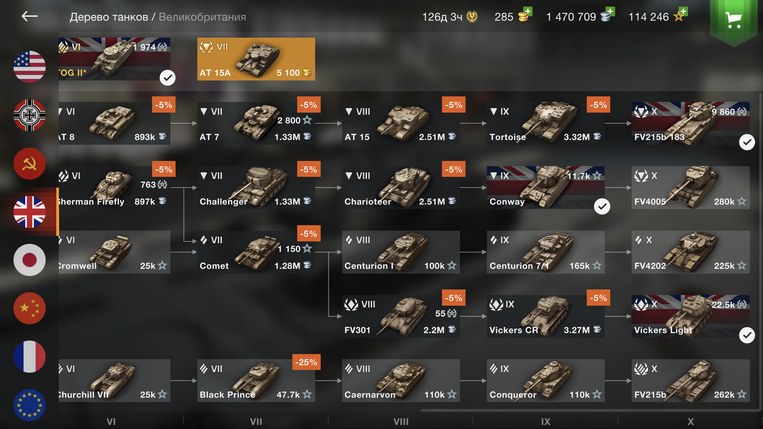Add credits with the plus button
The height and width of the screenshot is (429, 763).
coord(610,11)
